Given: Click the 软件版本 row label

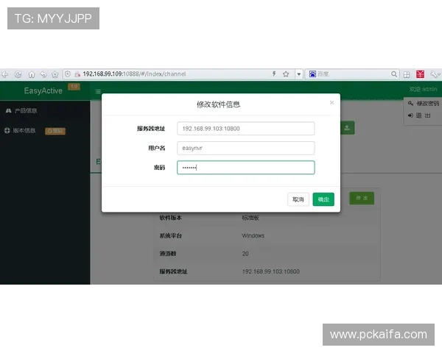Looking at the screenshot, I should pos(171,218).
